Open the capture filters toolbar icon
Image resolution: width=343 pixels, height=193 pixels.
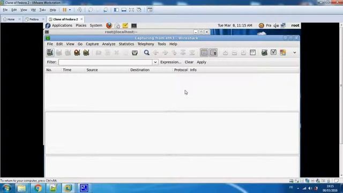[264, 53]
